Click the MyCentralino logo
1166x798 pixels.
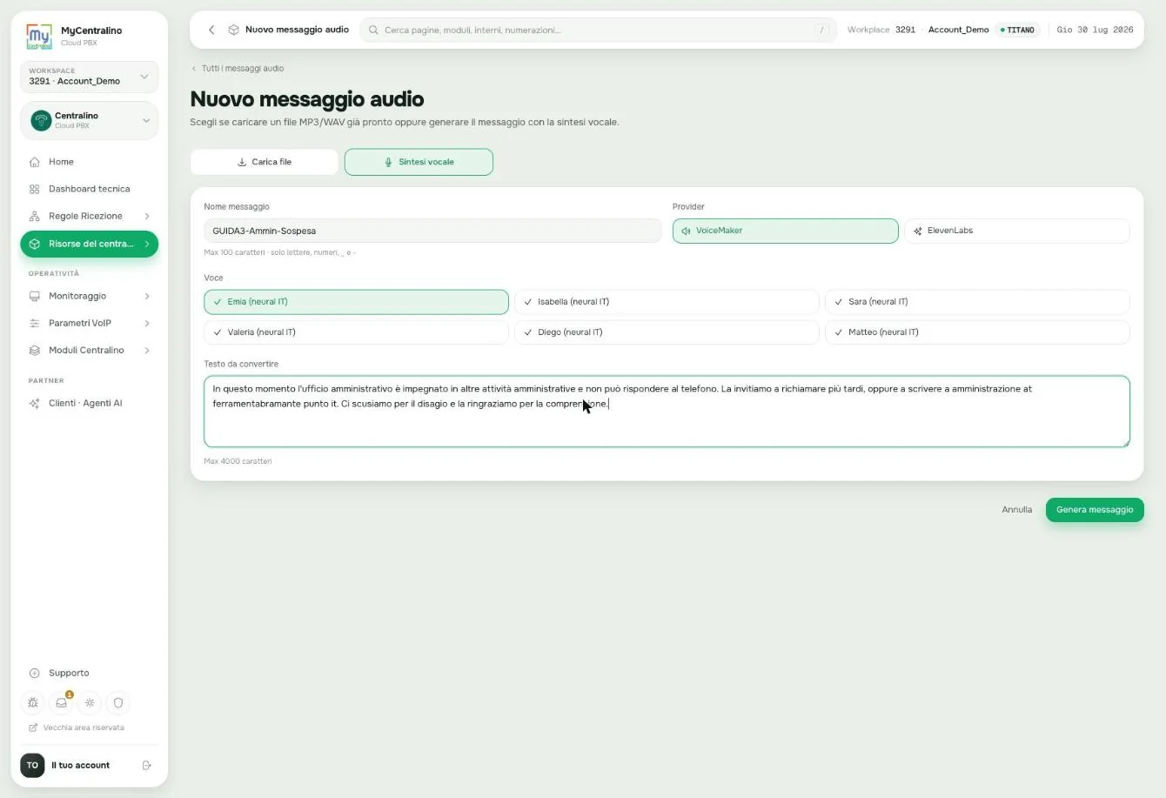39,36
